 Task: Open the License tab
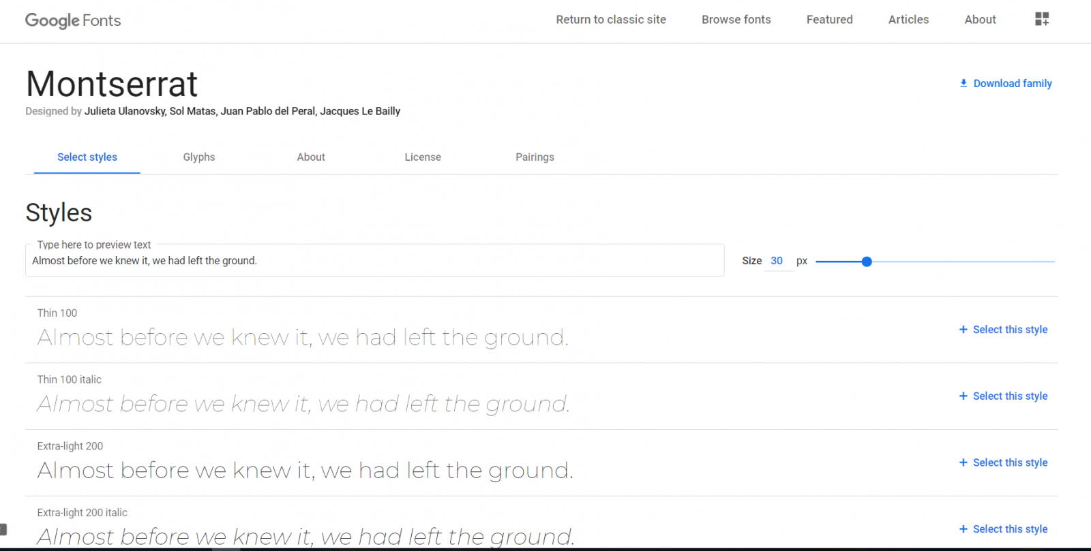[422, 157]
